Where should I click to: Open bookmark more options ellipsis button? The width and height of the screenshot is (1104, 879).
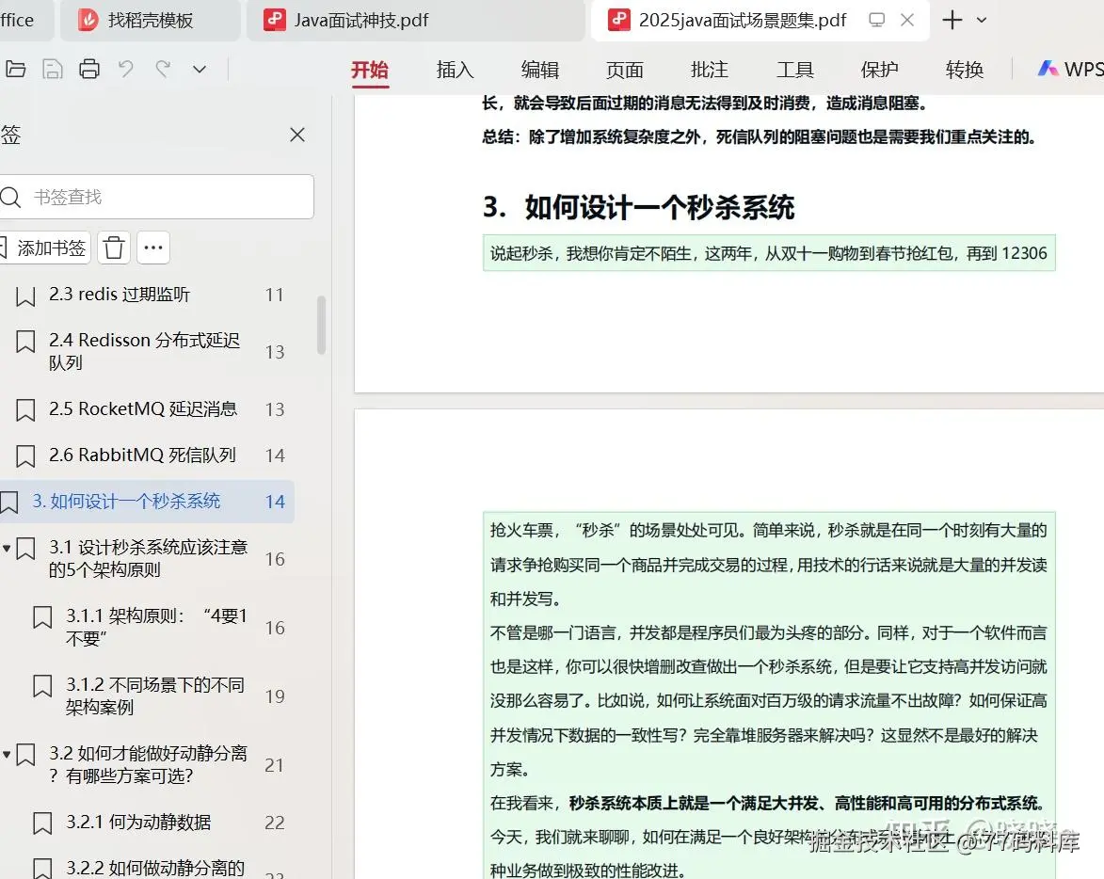click(153, 248)
